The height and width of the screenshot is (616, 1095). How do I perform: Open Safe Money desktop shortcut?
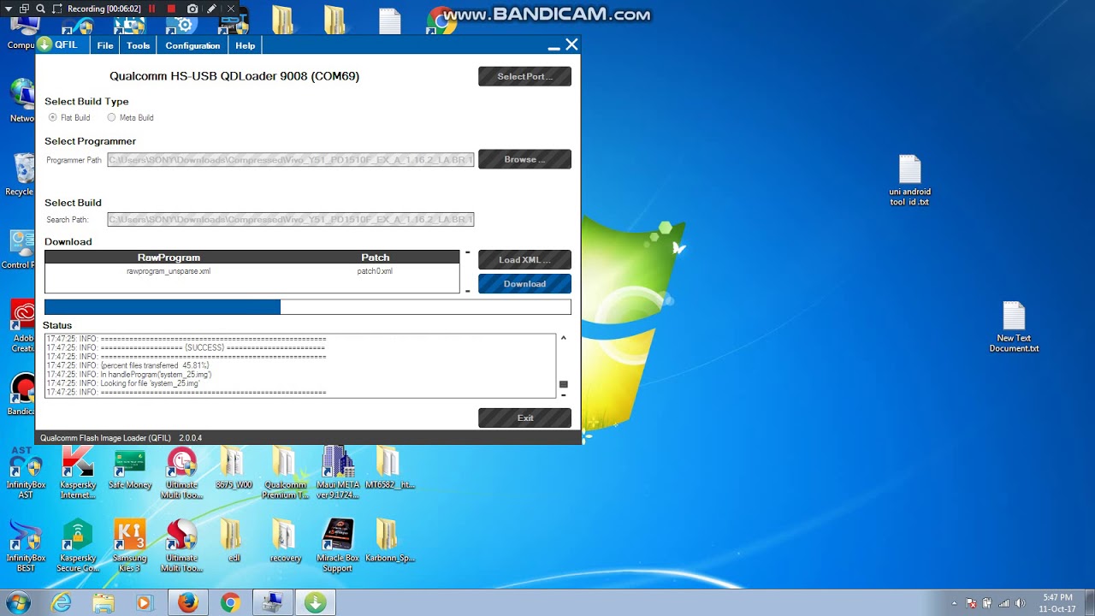[130, 471]
